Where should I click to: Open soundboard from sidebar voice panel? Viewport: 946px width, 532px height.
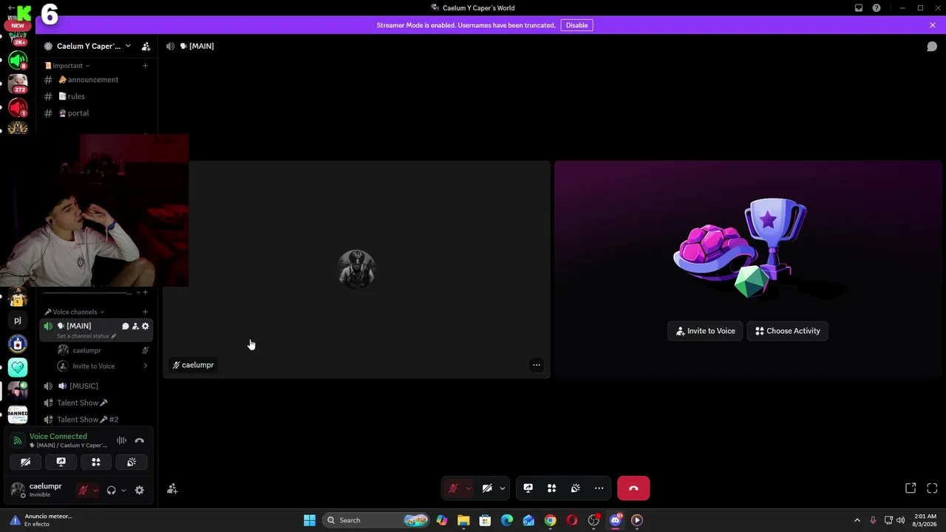132,462
